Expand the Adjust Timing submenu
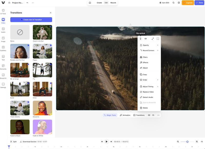 (149, 87)
